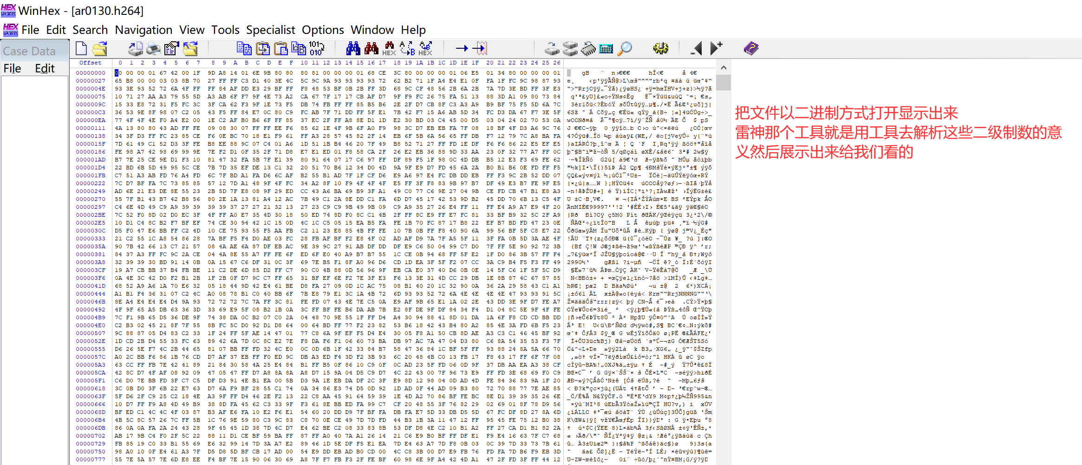Click the Modify Data 101/010 icon
The image size is (1082, 465).
coord(317,48)
